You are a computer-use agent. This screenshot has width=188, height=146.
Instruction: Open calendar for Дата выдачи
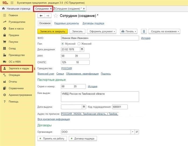[84, 107]
